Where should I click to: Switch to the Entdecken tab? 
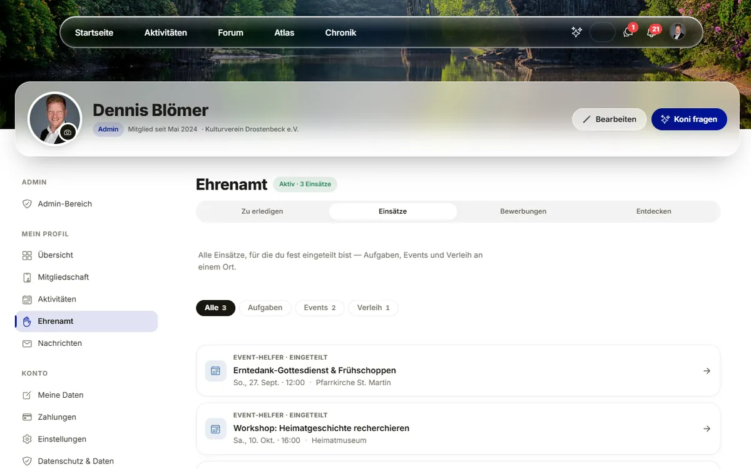(653, 211)
